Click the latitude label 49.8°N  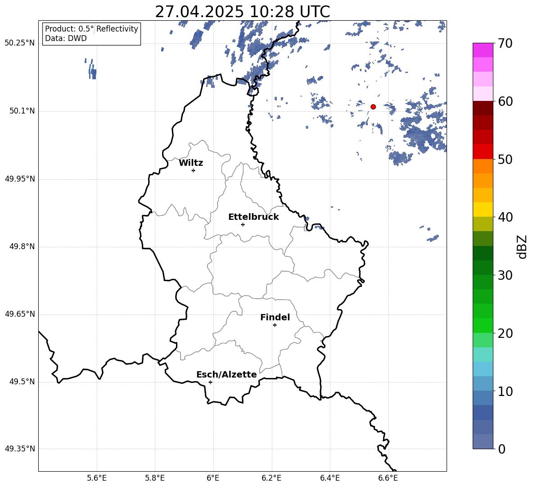(x=22, y=246)
